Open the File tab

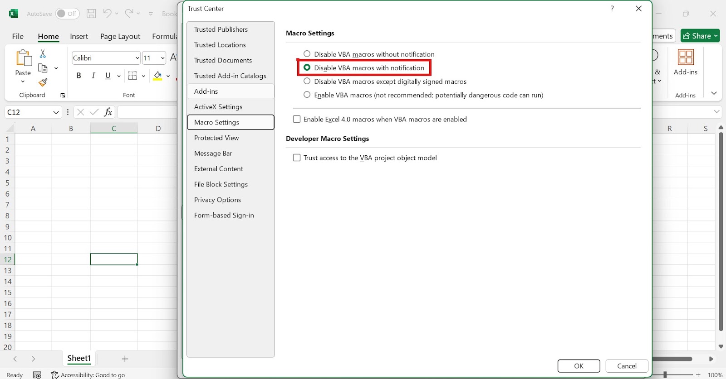tap(18, 36)
